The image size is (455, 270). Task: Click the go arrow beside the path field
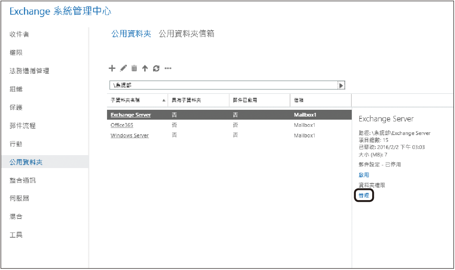[x=341, y=85]
